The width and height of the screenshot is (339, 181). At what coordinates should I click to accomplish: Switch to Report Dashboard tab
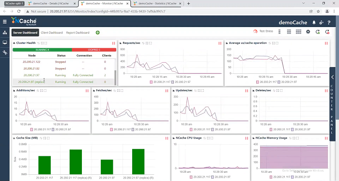(77, 32)
